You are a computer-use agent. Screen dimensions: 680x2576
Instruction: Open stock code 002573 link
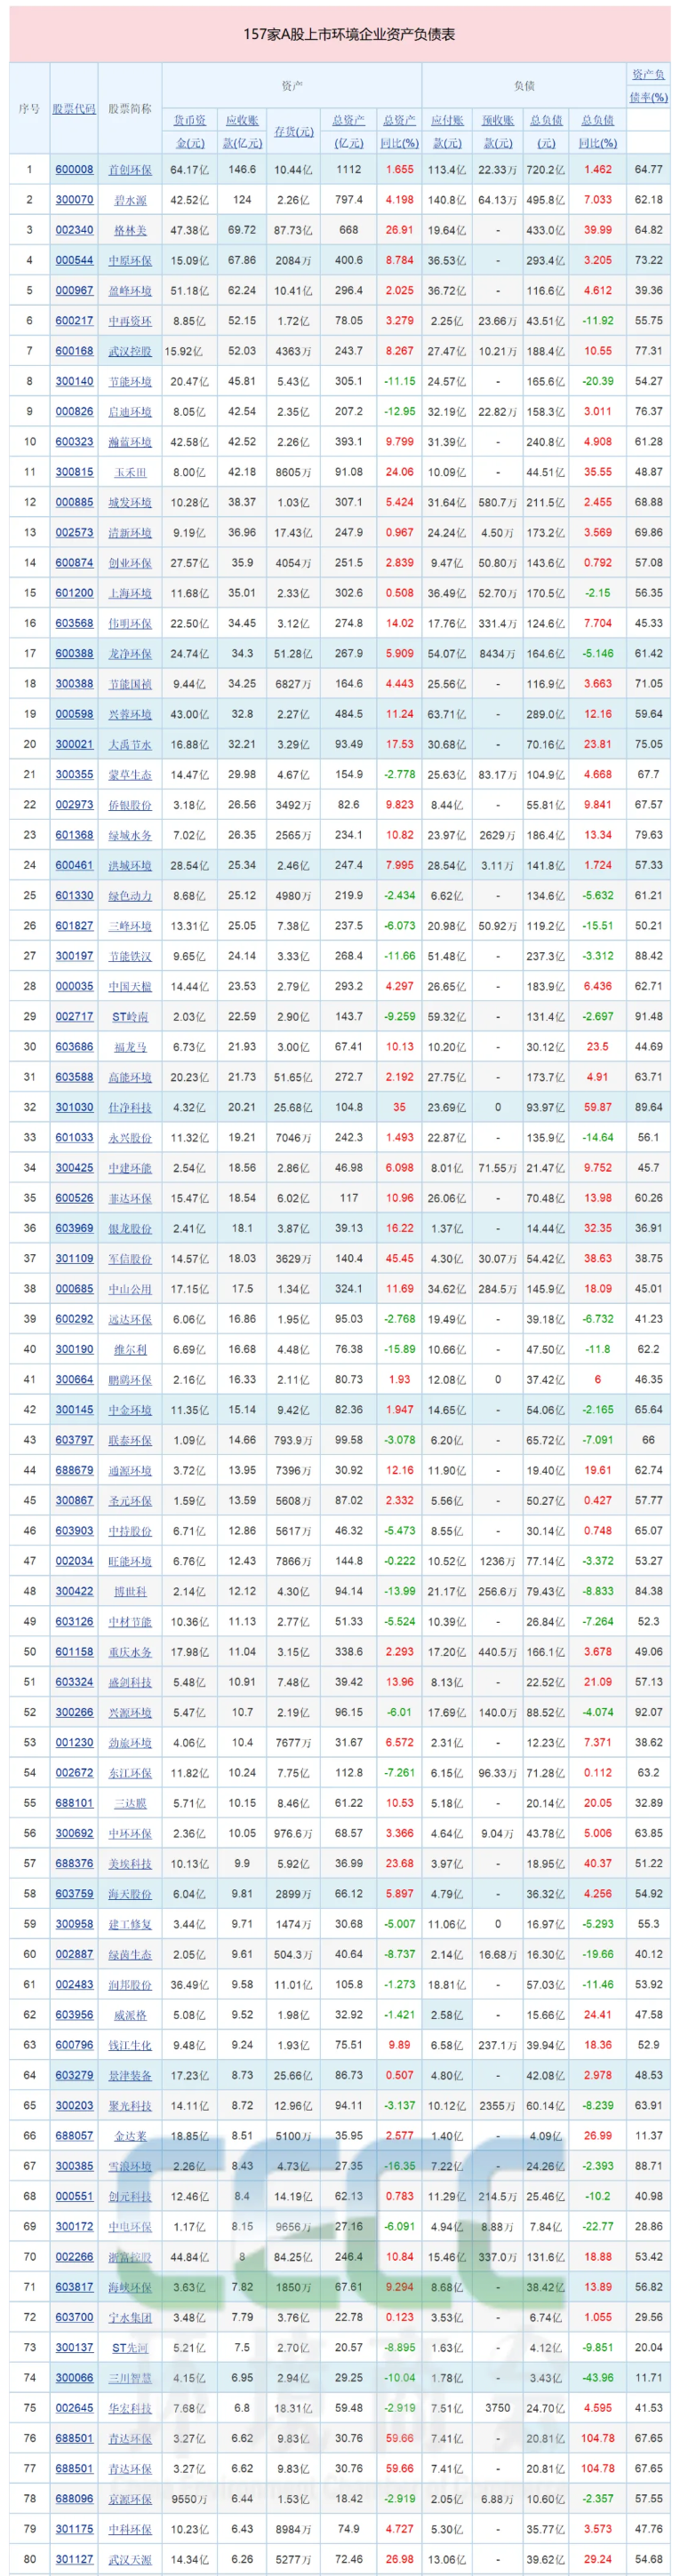click(74, 533)
